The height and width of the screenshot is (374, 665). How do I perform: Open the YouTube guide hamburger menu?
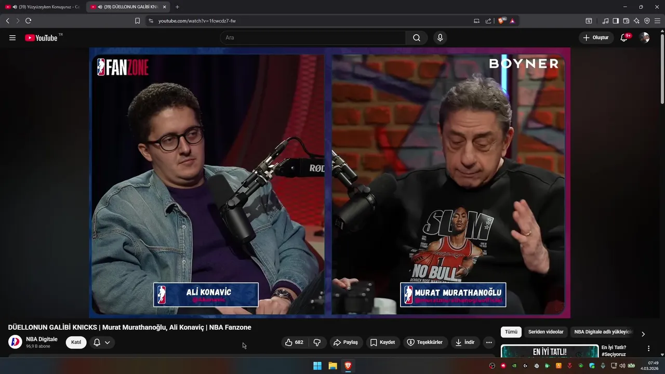(12, 37)
